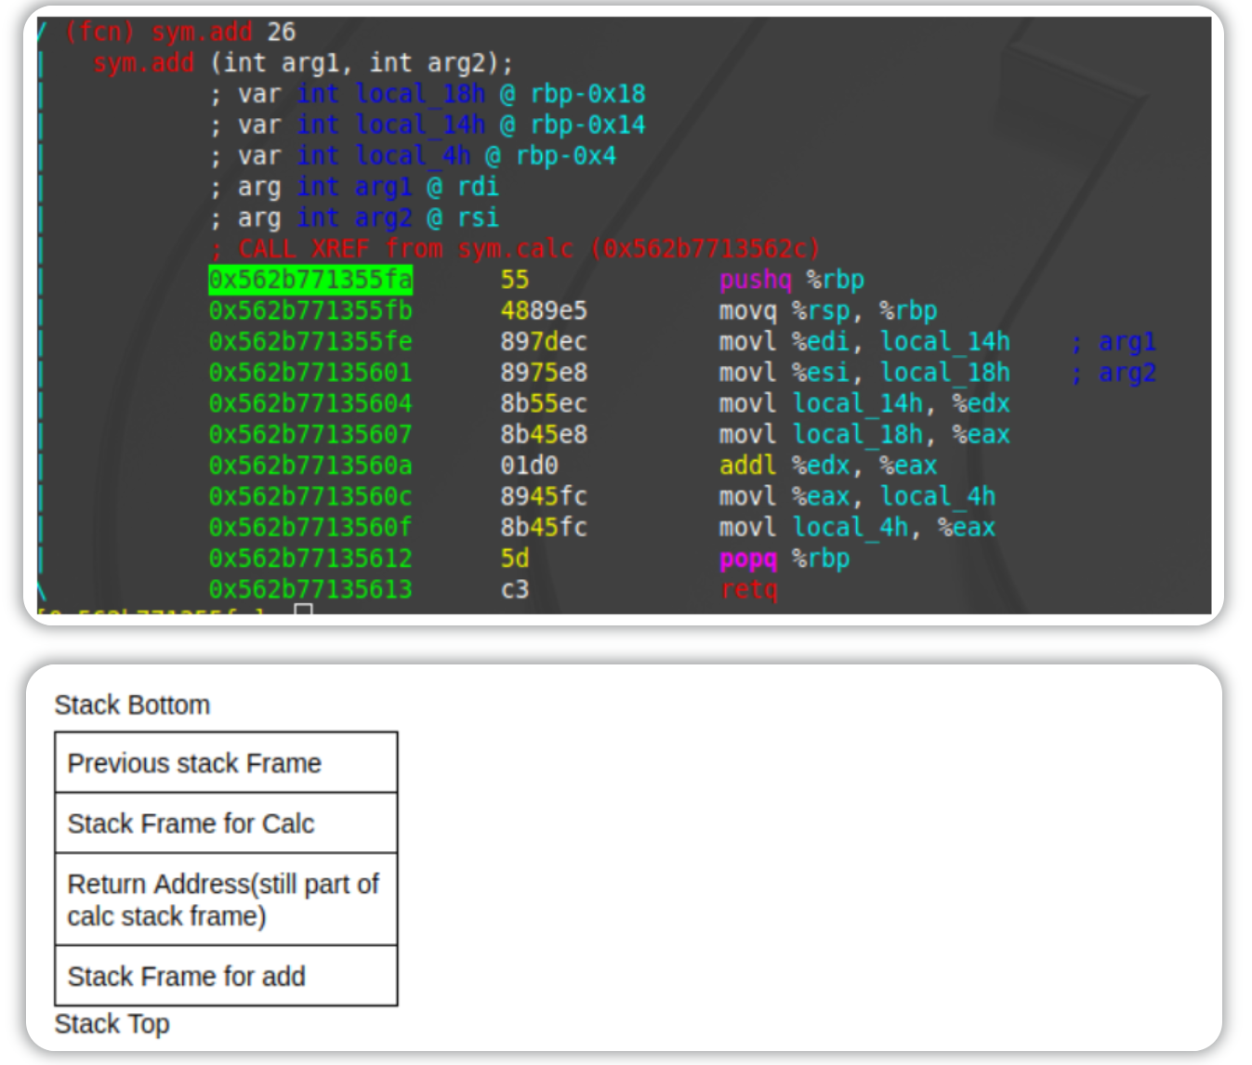Click the addl %edx, %eax instruction
The height and width of the screenshot is (1065, 1252).
828,466
